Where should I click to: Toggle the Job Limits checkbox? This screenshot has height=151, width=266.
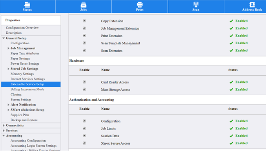pos(84,128)
